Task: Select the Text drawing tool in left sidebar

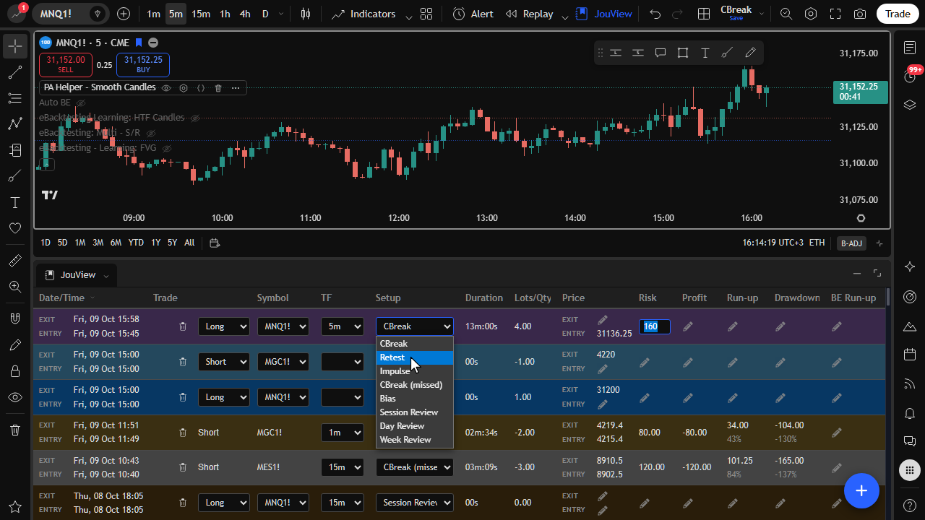Action: coord(14,202)
